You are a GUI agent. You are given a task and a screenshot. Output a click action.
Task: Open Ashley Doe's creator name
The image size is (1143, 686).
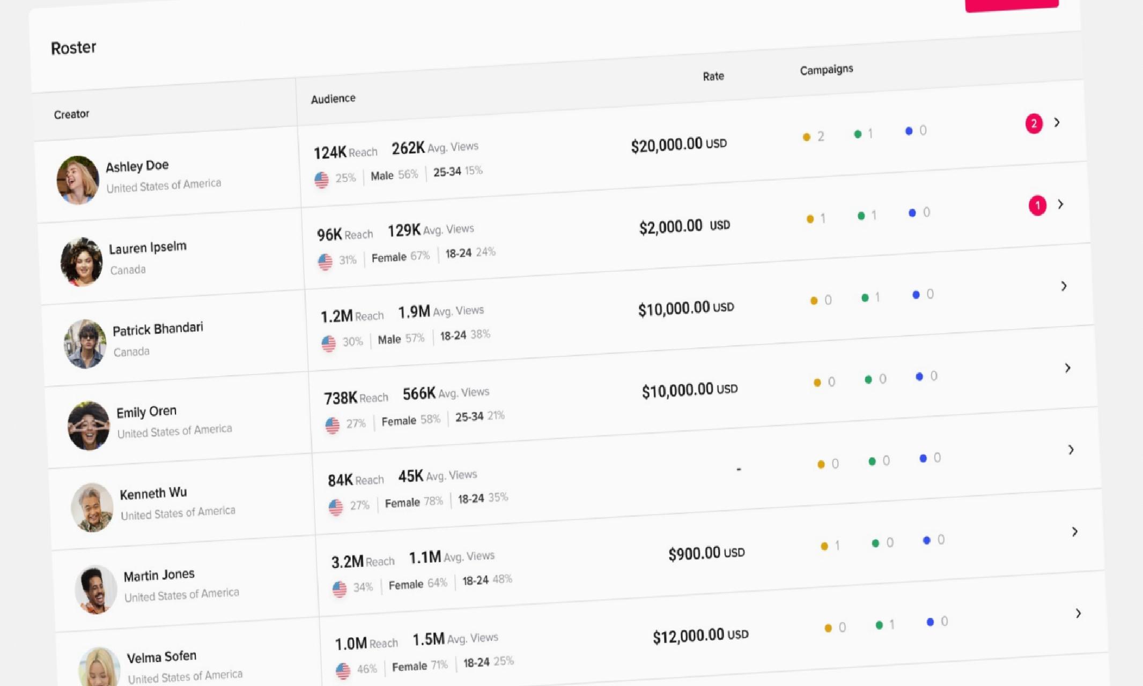tap(137, 166)
